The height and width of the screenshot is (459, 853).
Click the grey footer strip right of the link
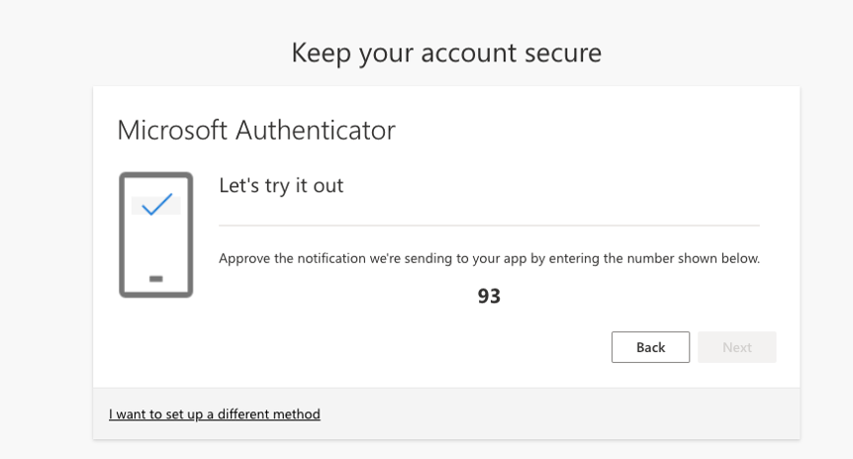coord(560,413)
